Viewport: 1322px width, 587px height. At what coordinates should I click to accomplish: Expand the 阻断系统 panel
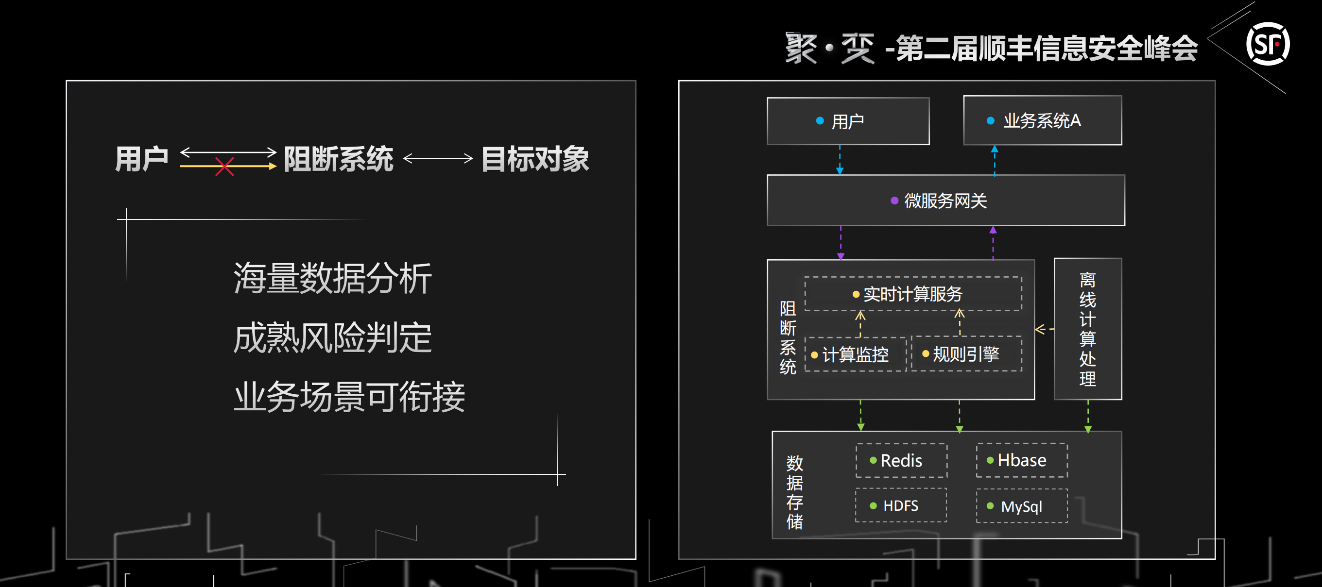(x=789, y=337)
